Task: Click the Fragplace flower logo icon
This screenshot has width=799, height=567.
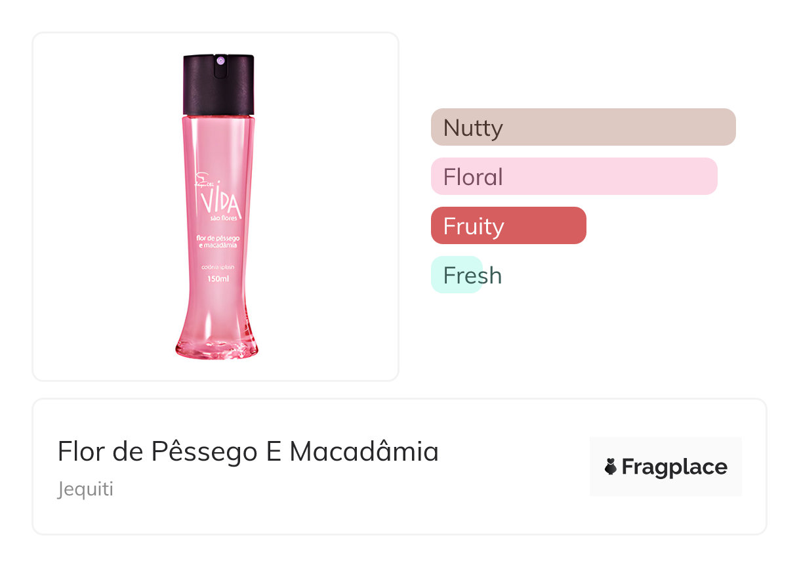Action: [x=611, y=467]
